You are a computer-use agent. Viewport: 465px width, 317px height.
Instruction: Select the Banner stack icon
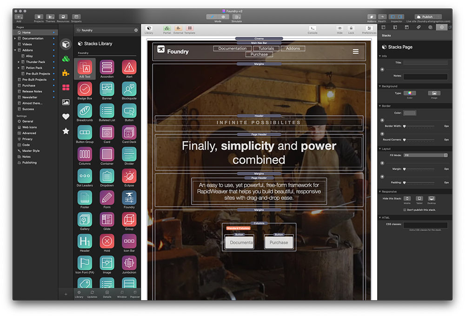tap(107, 89)
